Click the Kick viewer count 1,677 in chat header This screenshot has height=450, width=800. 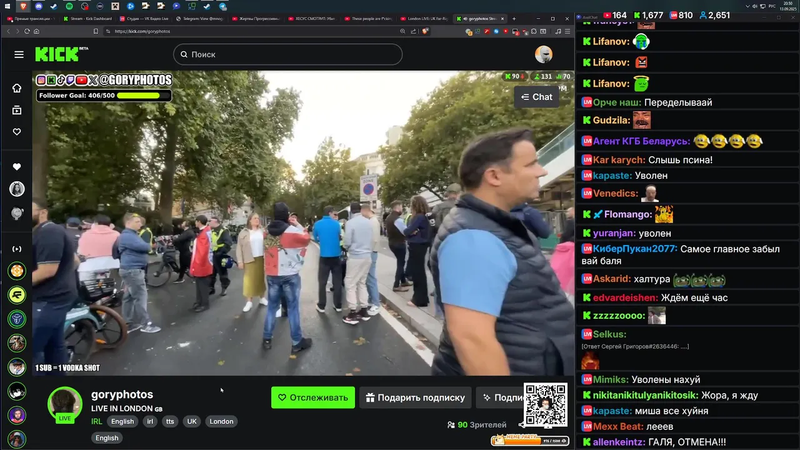click(x=648, y=15)
